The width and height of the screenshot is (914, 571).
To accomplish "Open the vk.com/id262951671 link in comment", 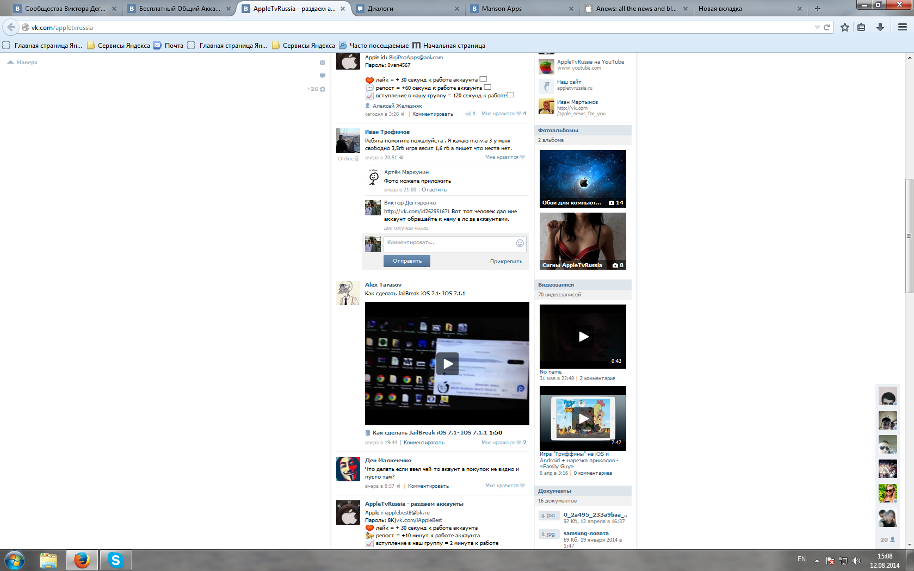I will [417, 212].
